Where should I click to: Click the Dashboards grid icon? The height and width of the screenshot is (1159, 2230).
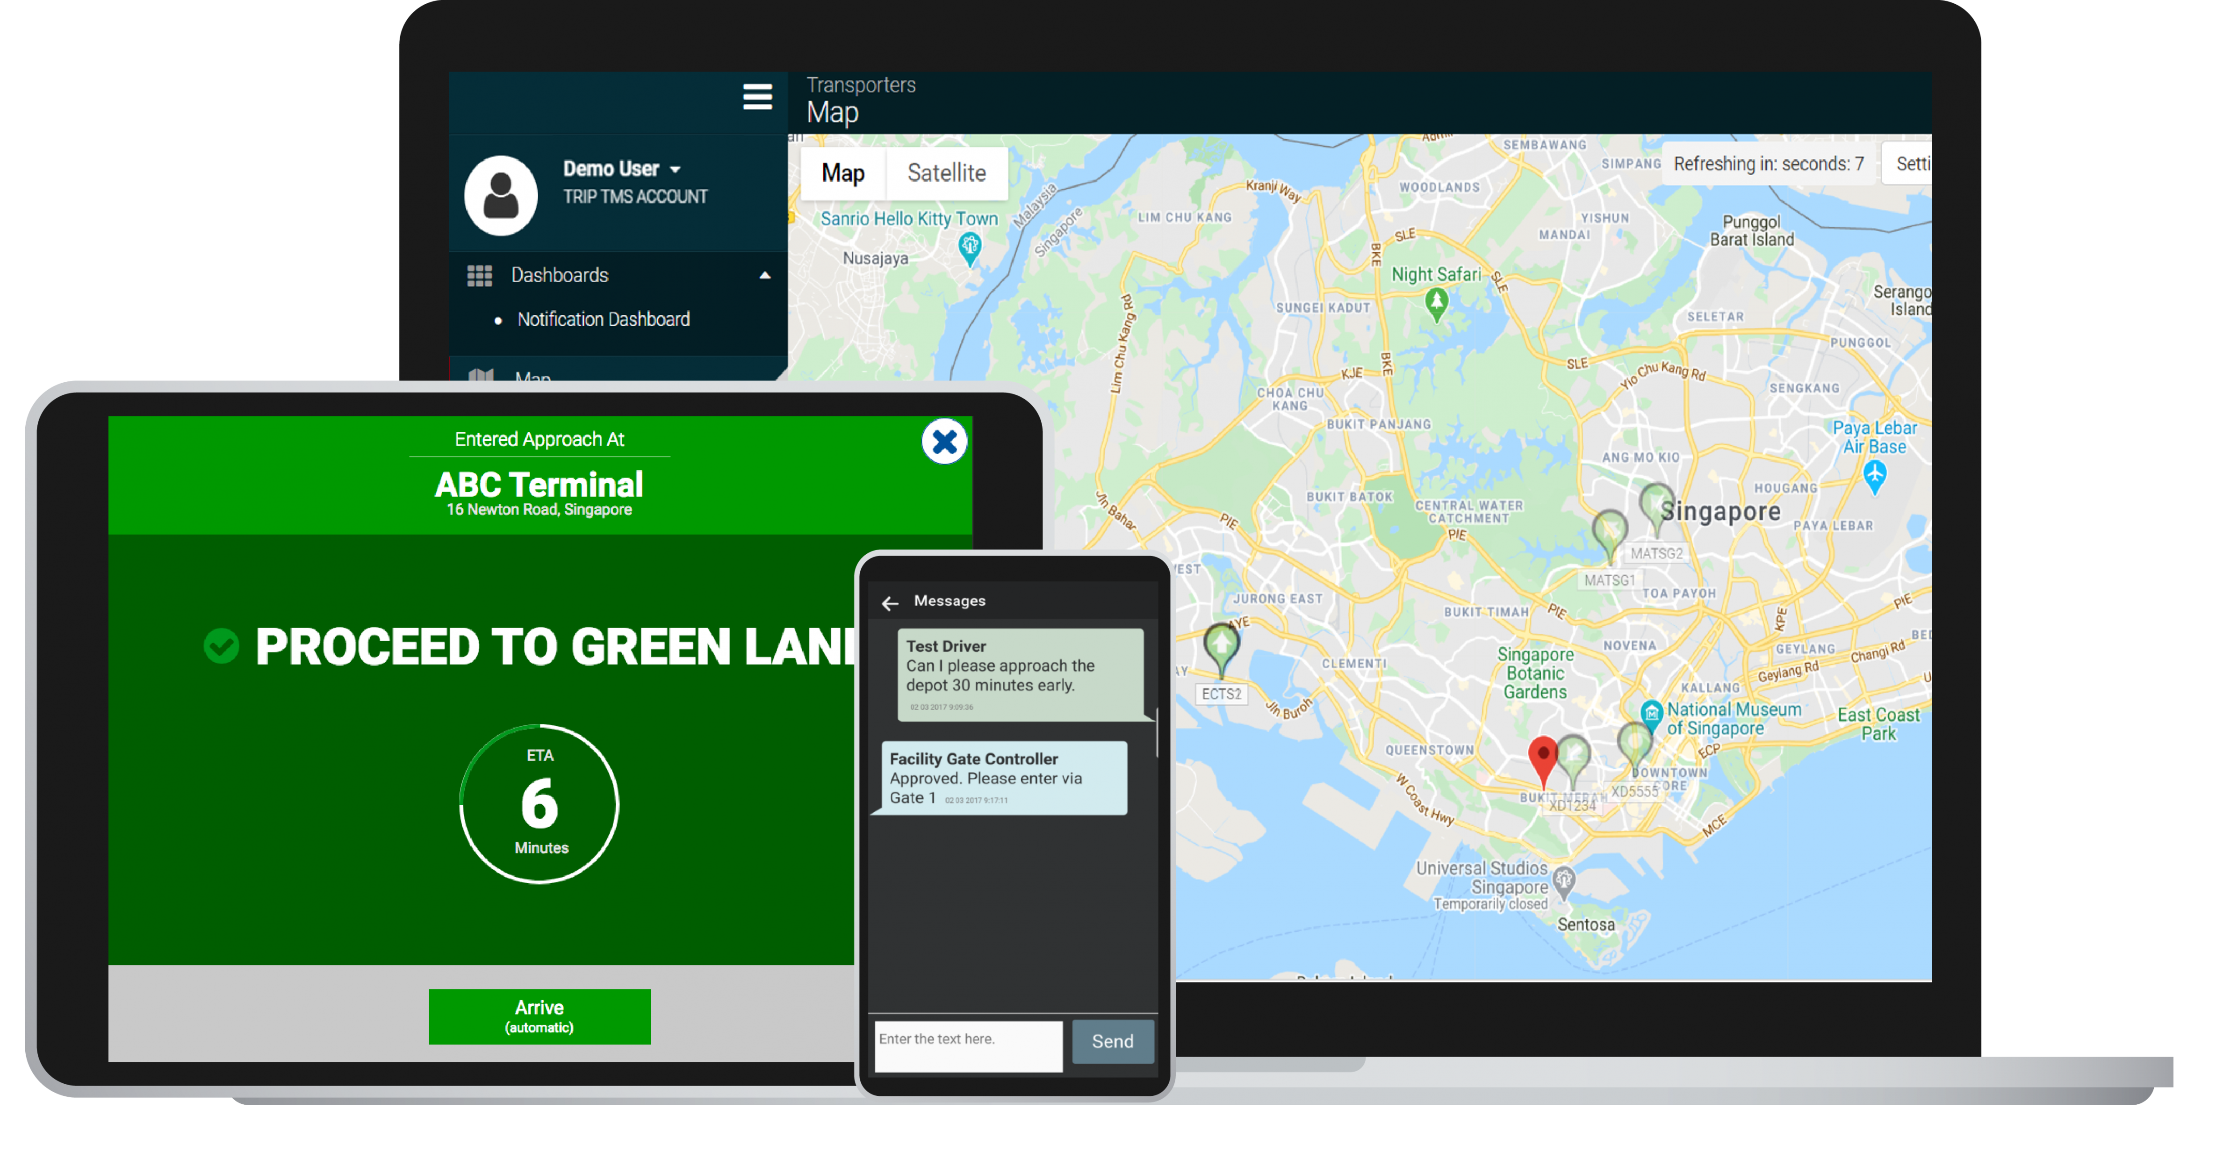coord(480,275)
